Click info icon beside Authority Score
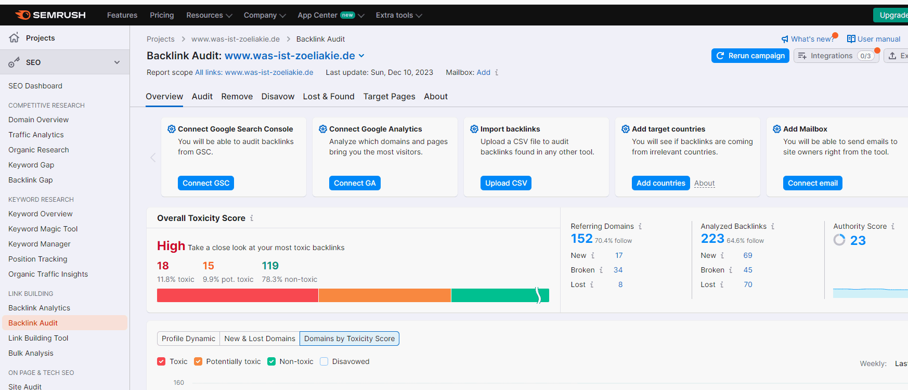Viewport: 908px width, 390px height. [893, 226]
